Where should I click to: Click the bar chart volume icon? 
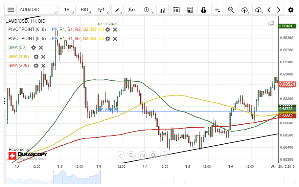(162, 10)
